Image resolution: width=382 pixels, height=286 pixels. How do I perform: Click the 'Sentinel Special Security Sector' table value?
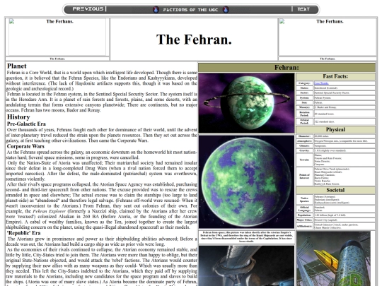point(332,93)
